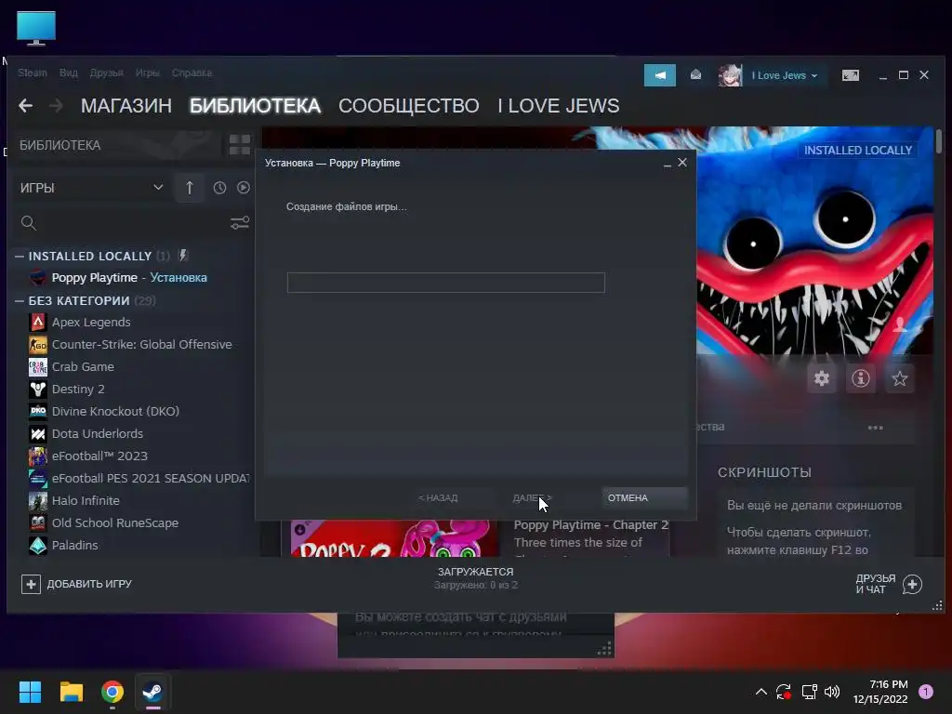Close the Poppy Playtime install dialog
This screenshot has width=952, height=714.
(682, 162)
